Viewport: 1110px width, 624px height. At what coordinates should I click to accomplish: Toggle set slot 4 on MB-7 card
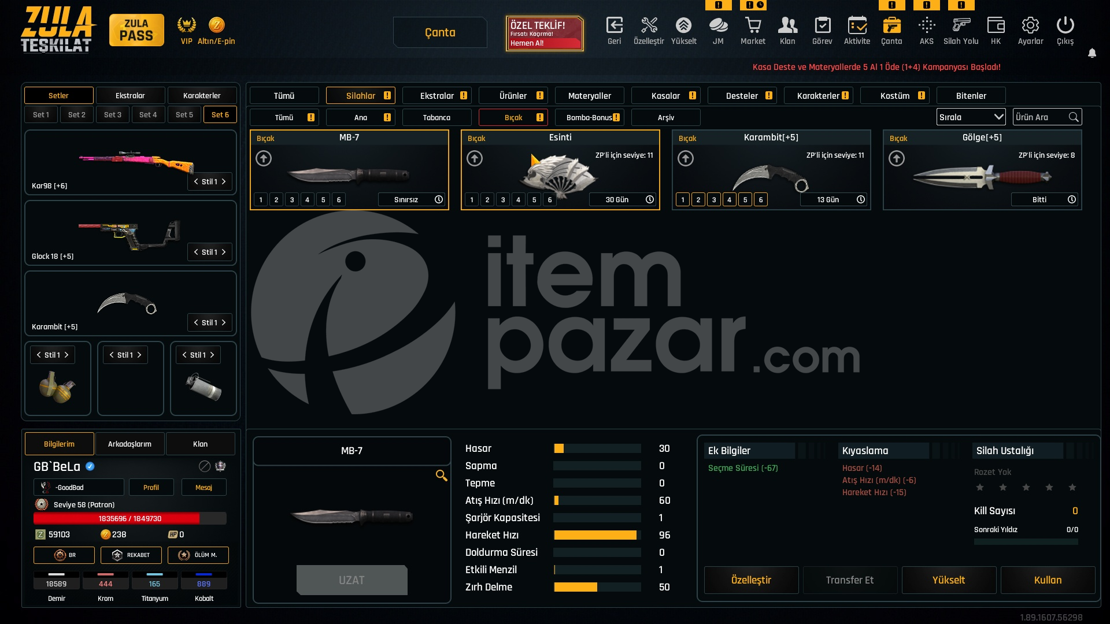pos(308,200)
